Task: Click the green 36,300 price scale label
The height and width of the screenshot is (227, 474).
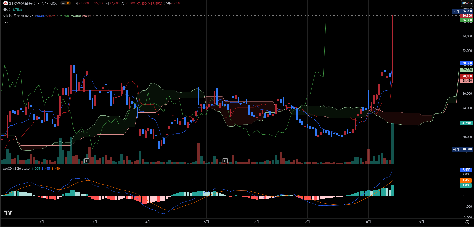Action: pyautogui.click(x=467, y=20)
